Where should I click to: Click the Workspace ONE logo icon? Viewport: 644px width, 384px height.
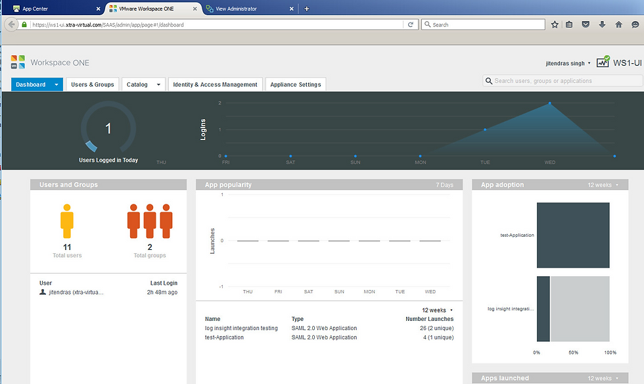[18, 62]
